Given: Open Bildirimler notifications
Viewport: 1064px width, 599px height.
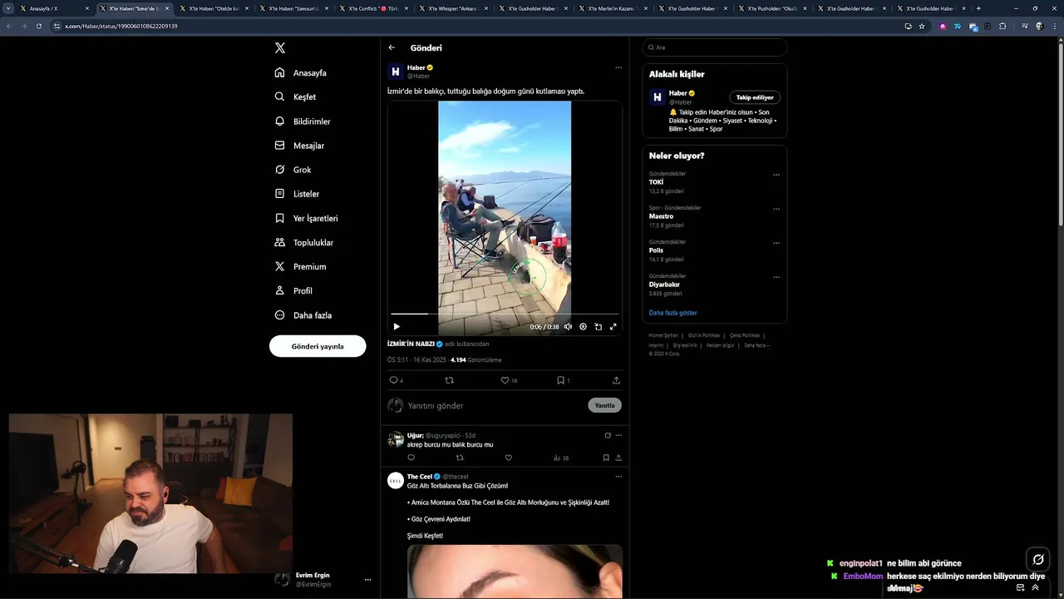Looking at the screenshot, I should coord(303,121).
